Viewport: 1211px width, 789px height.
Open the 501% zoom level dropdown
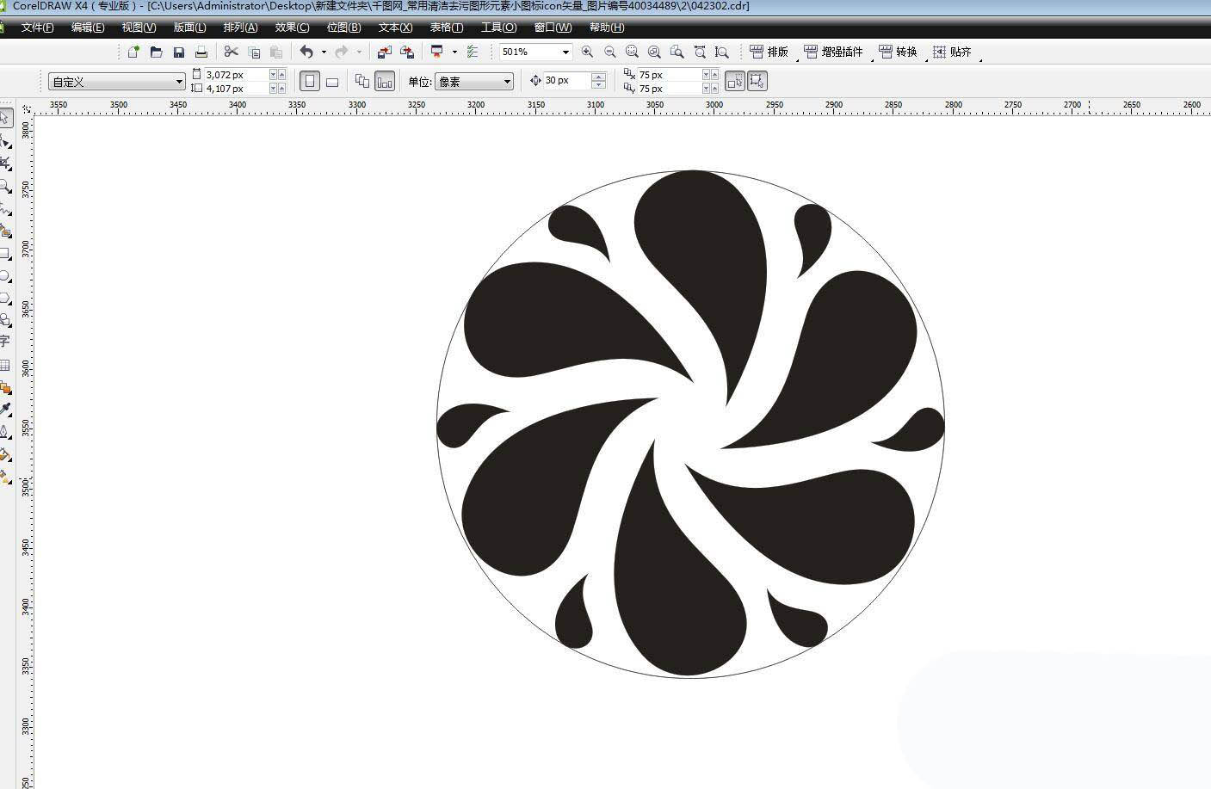coord(565,52)
